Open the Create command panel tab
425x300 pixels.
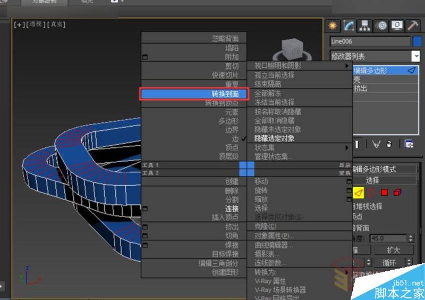[333, 26]
